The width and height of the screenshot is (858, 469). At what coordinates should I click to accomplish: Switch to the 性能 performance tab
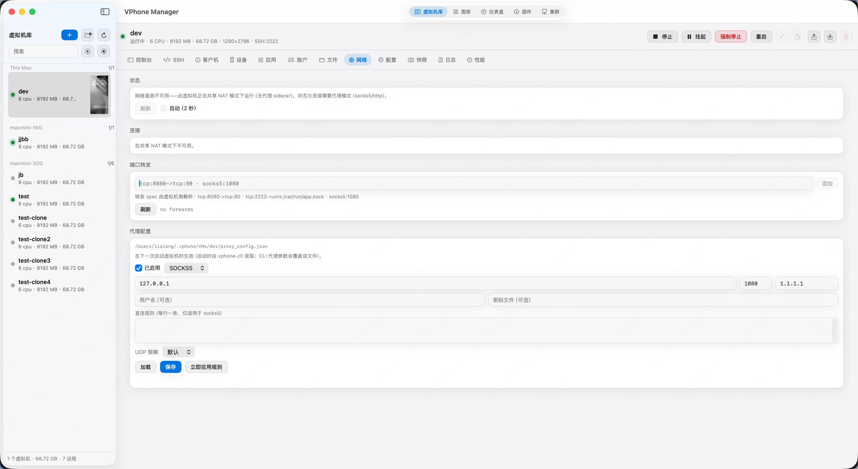click(476, 60)
